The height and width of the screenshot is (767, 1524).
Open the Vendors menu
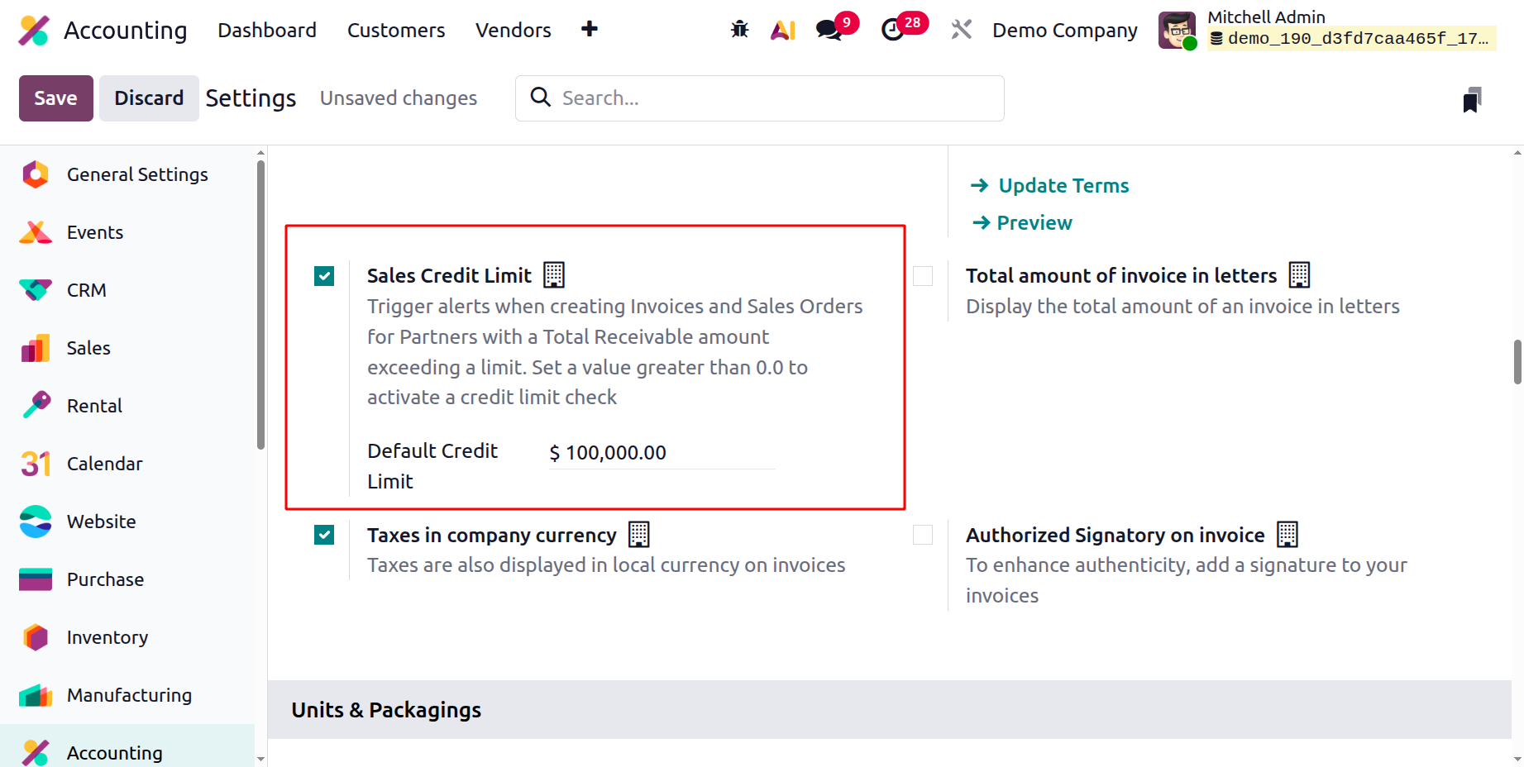coord(514,31)
